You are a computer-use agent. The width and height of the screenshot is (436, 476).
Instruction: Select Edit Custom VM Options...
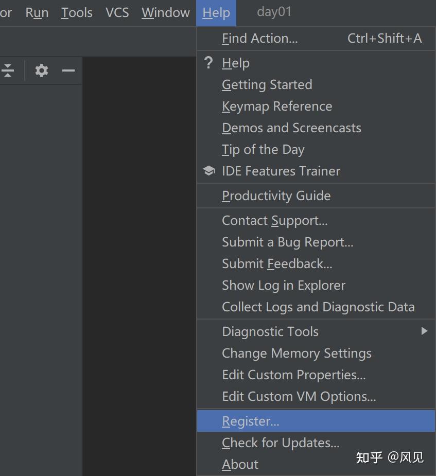[x=299, y=396]
